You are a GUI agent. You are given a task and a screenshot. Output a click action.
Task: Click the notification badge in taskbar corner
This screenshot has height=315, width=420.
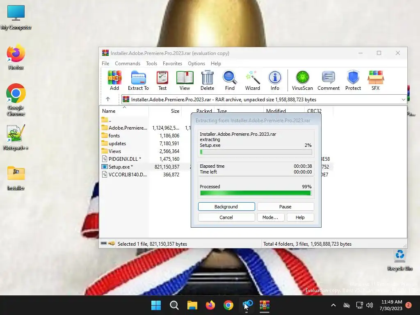click(409, 305)
